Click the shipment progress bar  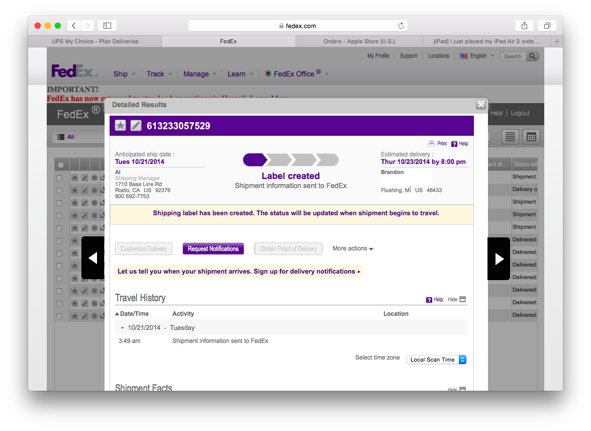point(290,160)
